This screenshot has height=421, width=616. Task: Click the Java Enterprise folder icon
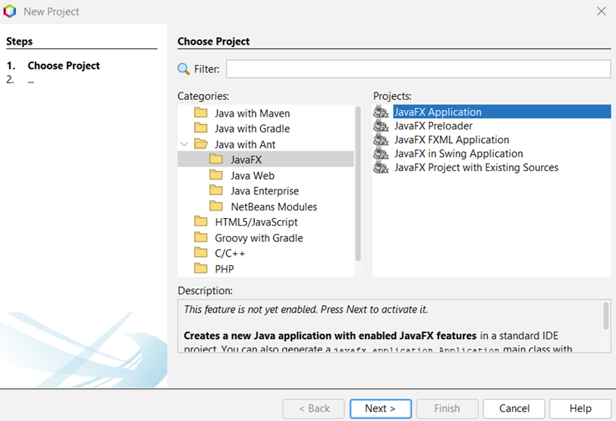click(x=216, y=191)
